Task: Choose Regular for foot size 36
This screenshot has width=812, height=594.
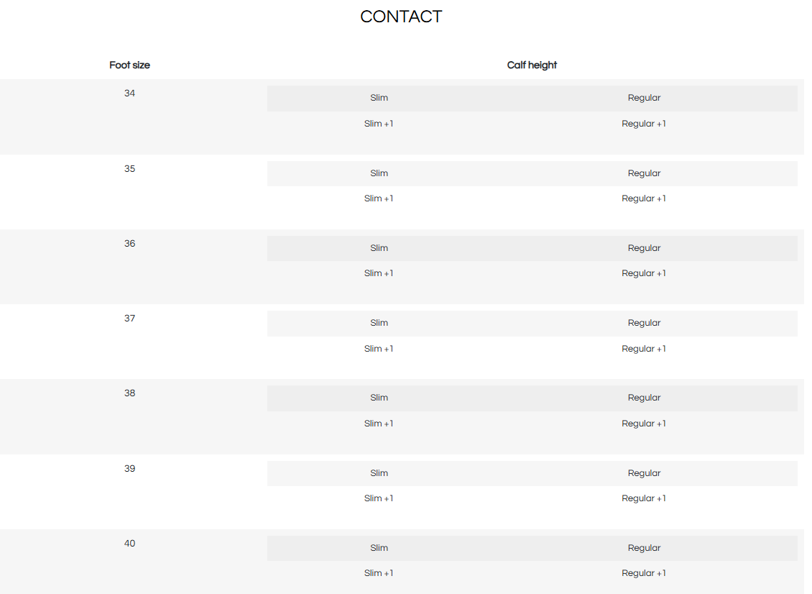Action: click(645, 248)
